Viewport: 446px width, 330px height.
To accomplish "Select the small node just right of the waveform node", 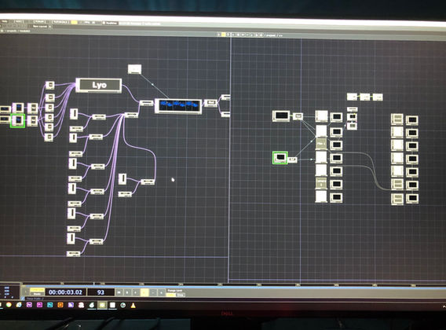I will point(210,103).
